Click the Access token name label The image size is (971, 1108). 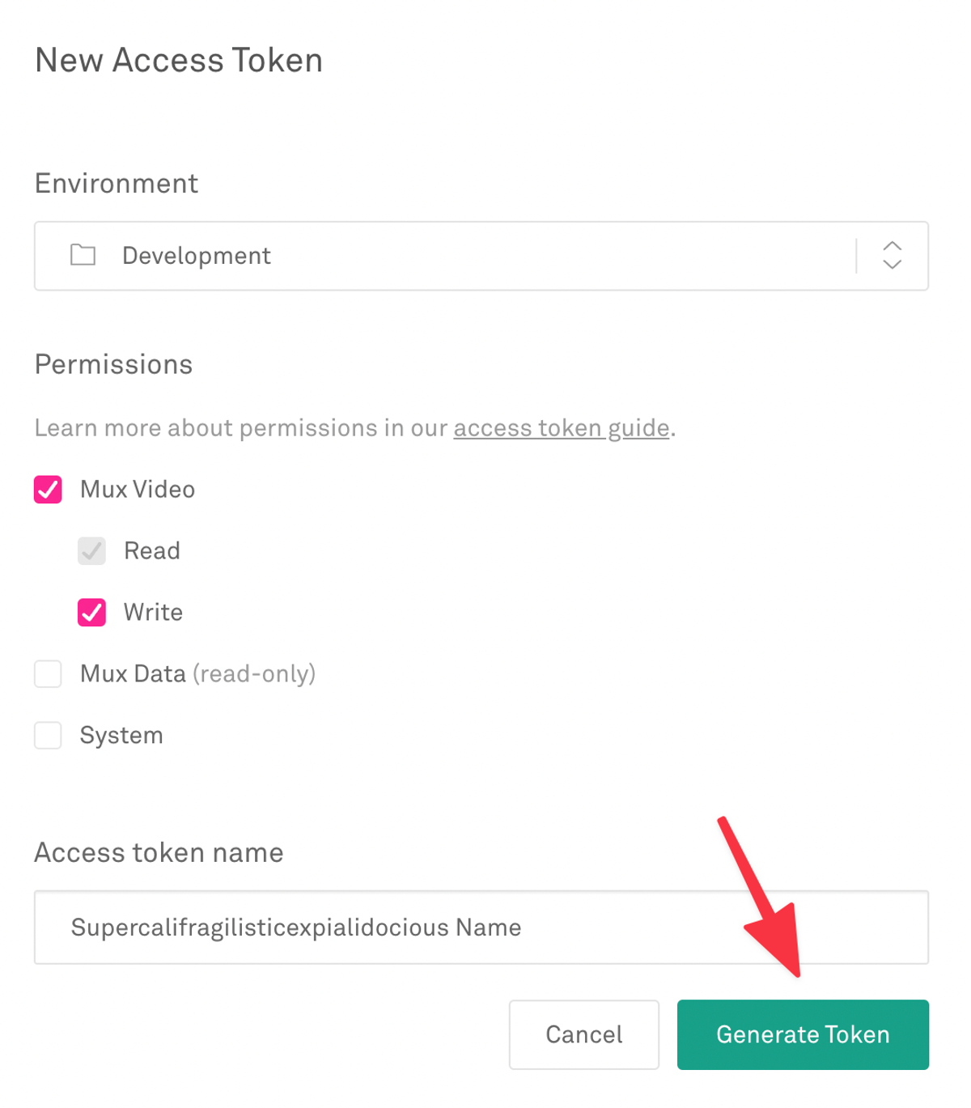point(159,852)
